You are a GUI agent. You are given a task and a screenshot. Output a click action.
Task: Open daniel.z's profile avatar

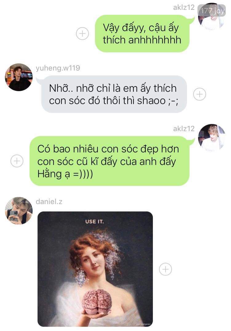(19, 211)
